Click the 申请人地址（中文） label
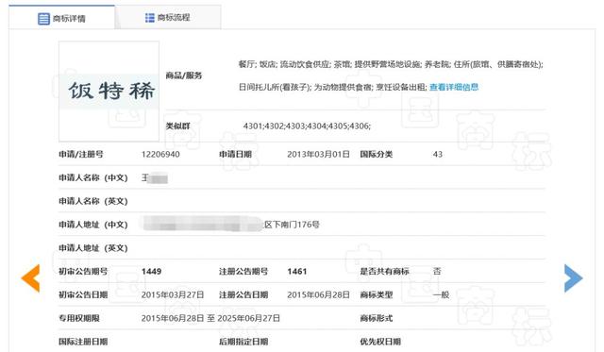Image resolution: width=604 pixels, height=352 pixels. click(93, 225)
